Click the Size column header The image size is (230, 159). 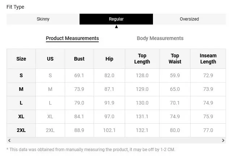21,59
